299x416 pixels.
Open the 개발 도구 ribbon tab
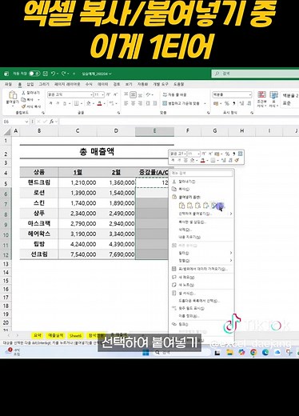click(x=161, y=84)
